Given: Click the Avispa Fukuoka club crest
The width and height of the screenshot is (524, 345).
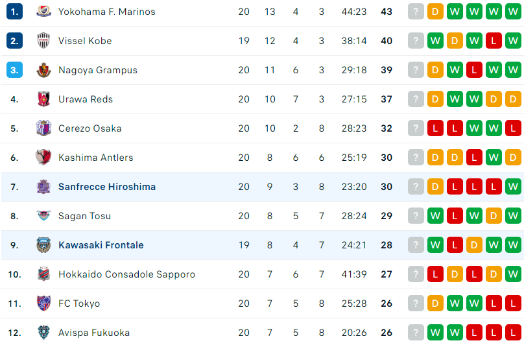Looking at the screenshot, I should pyautogui.click(x=43, y=333).
